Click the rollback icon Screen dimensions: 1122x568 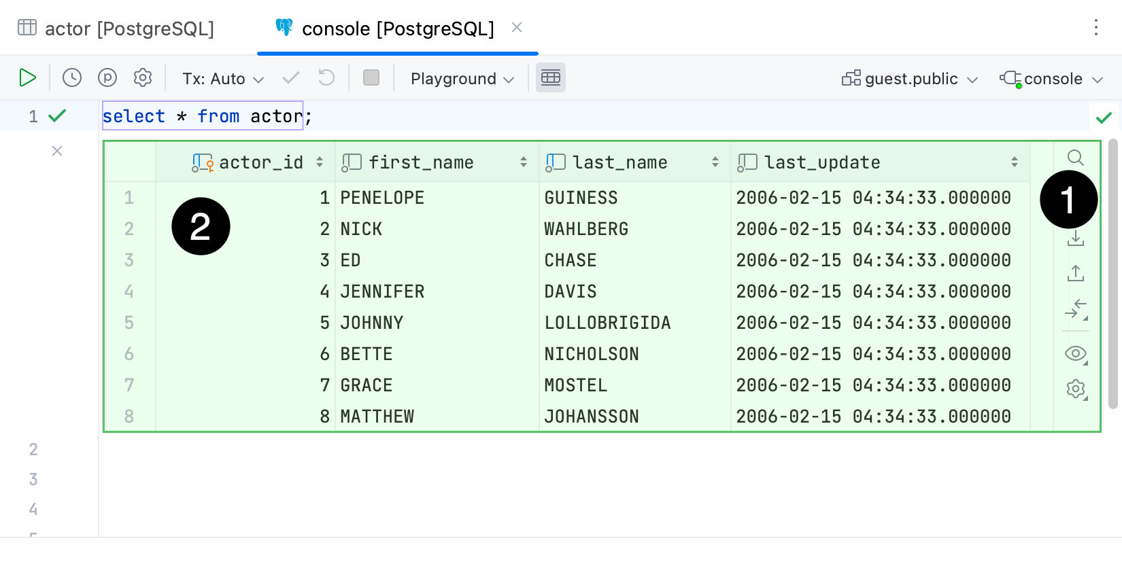tap(326, 78)
